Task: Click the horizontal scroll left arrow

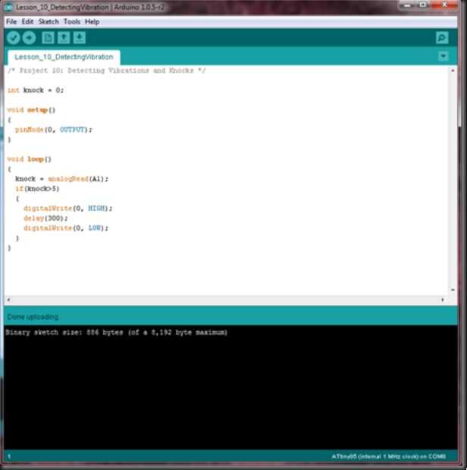Action: tap(8, 299)
